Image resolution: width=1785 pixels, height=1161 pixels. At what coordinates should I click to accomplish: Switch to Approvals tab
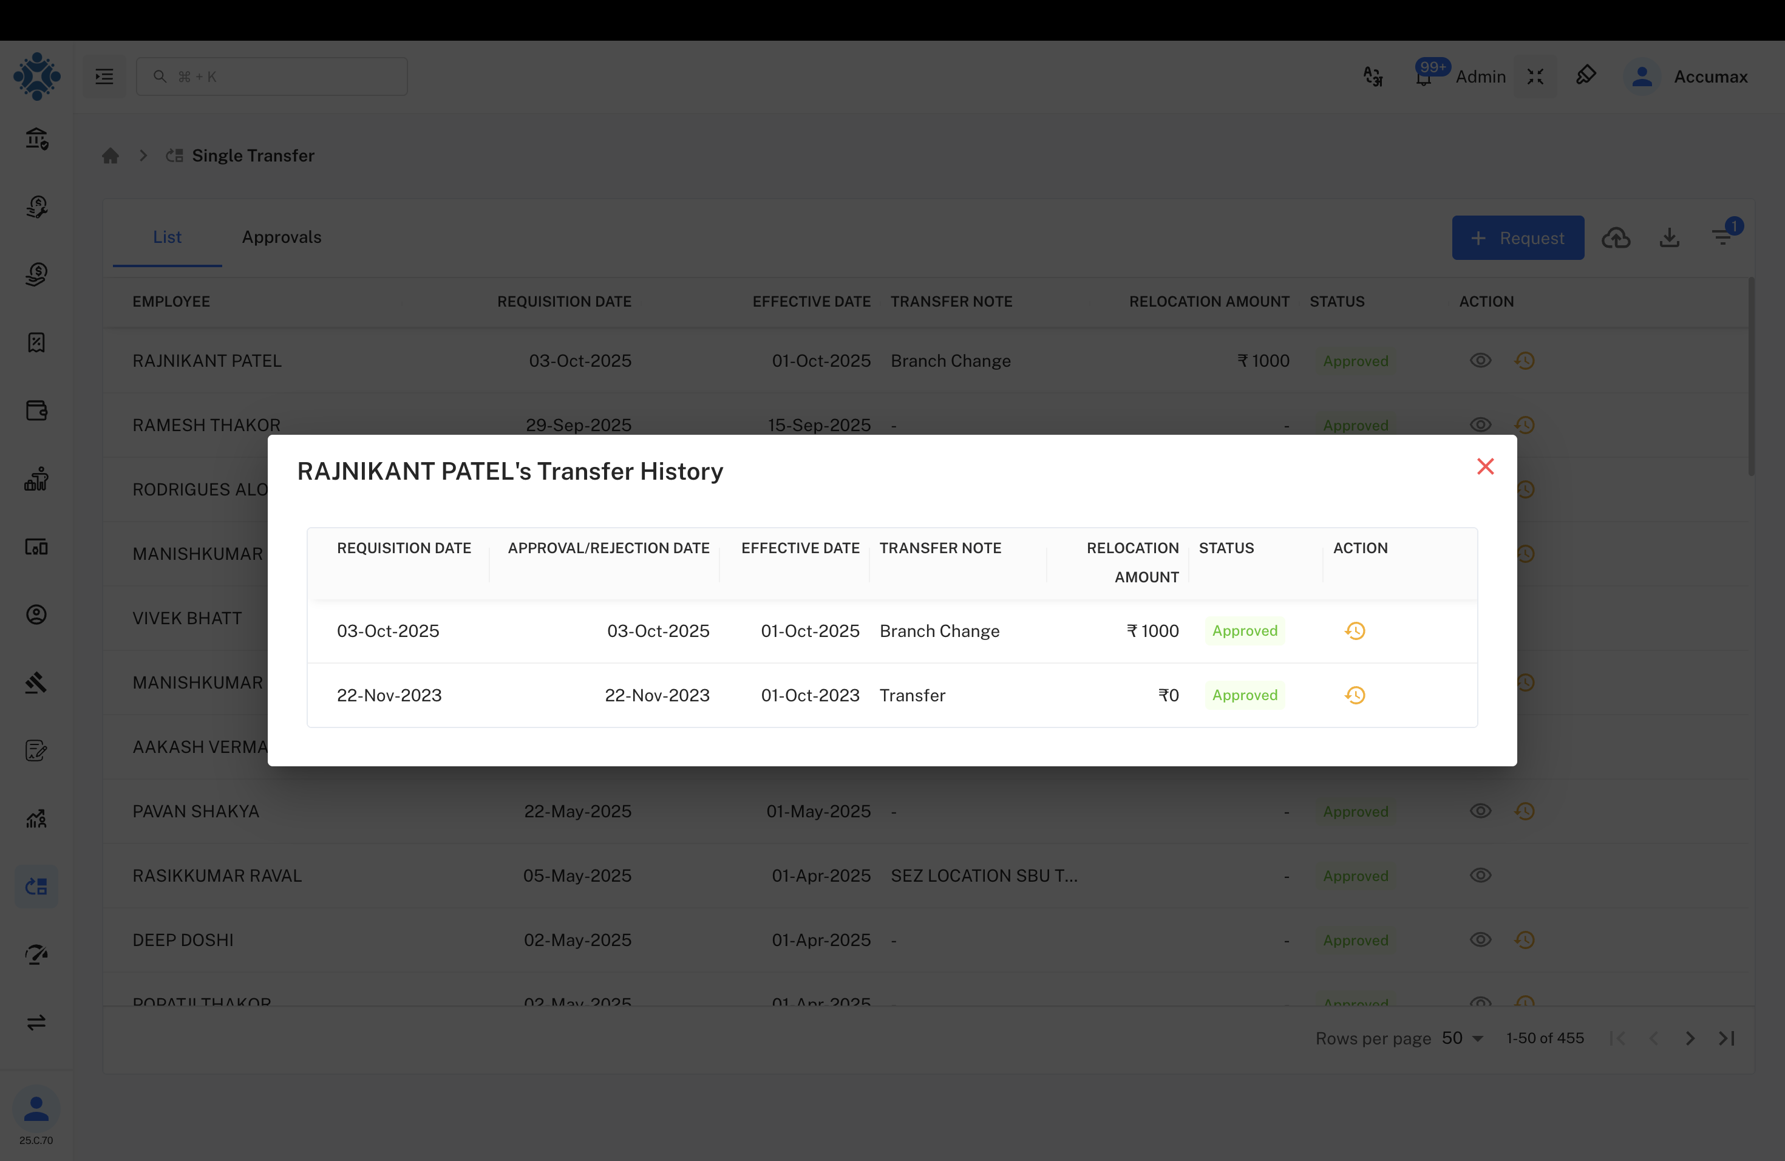click(281, 237)
